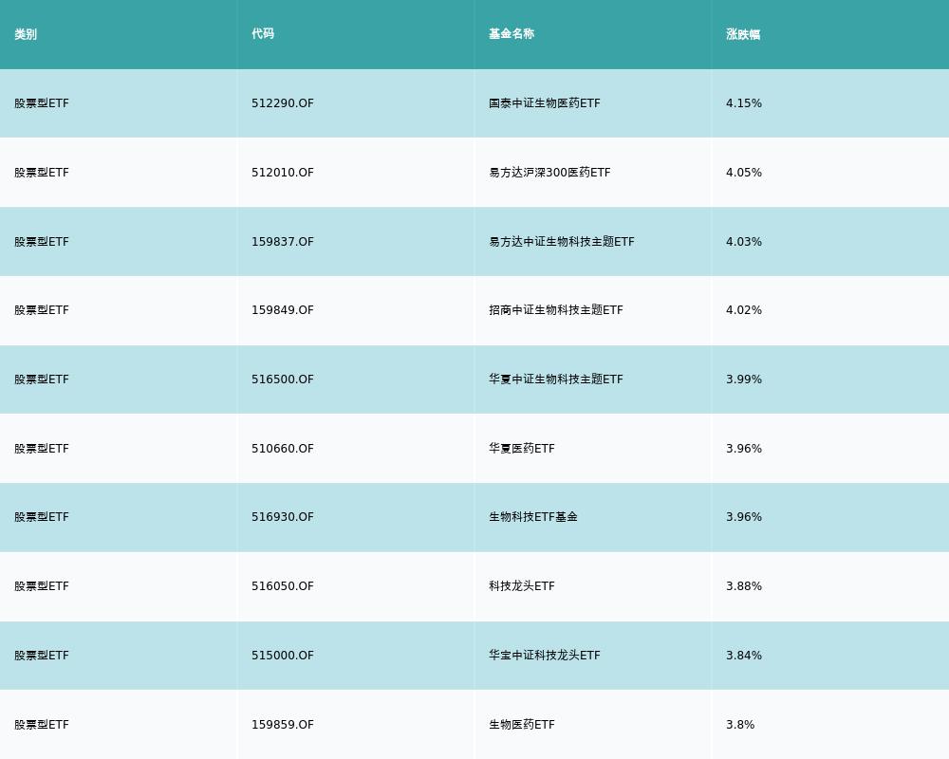The height and width of the screenshot is (759, 949).
Task: Select code 510660.OF
Action: point(283,449)
